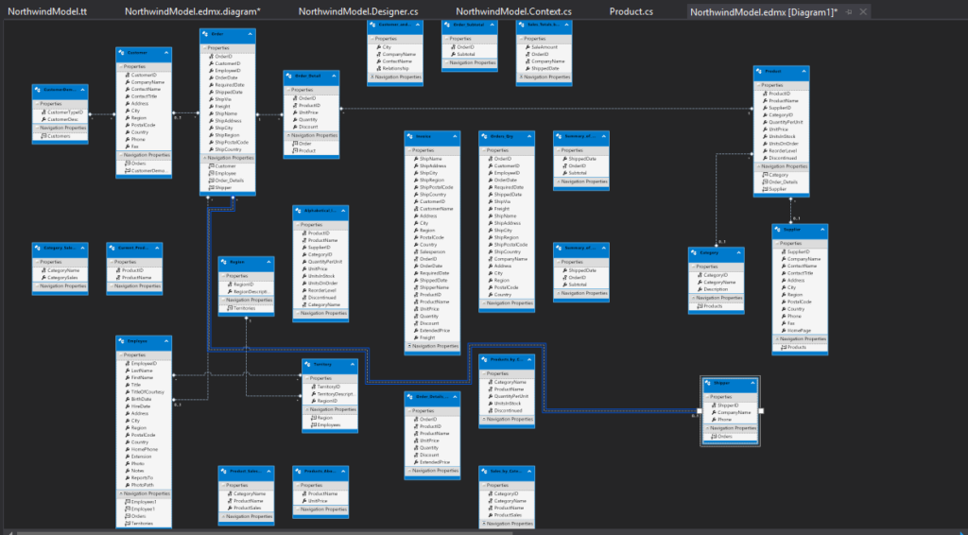Click the Product_Sales entity header icon

point(224,472)
